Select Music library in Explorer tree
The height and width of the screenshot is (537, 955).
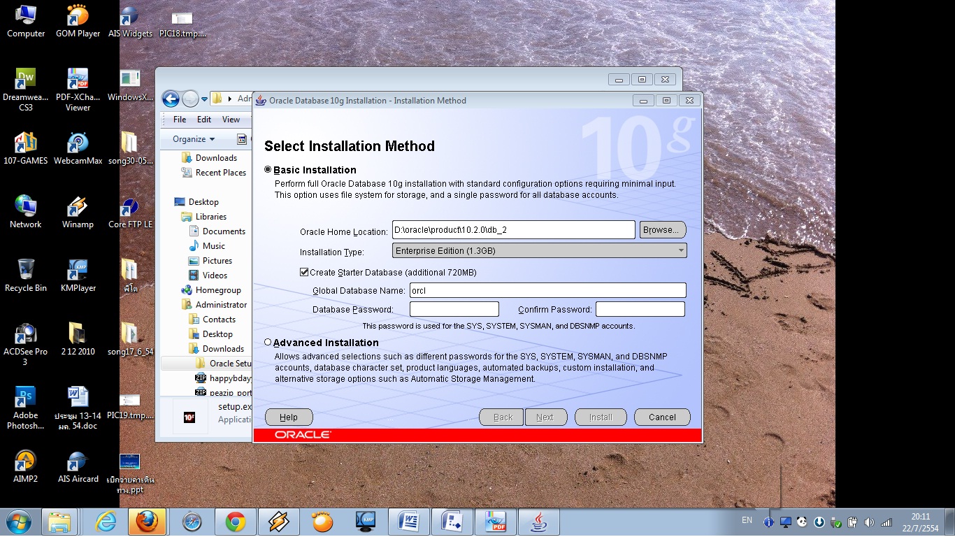pyautogui.click(x=207, y=246)
